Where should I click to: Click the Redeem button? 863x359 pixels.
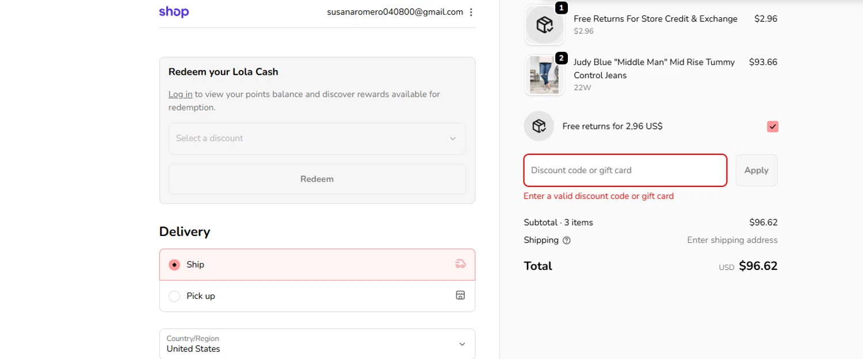(316, 179)
